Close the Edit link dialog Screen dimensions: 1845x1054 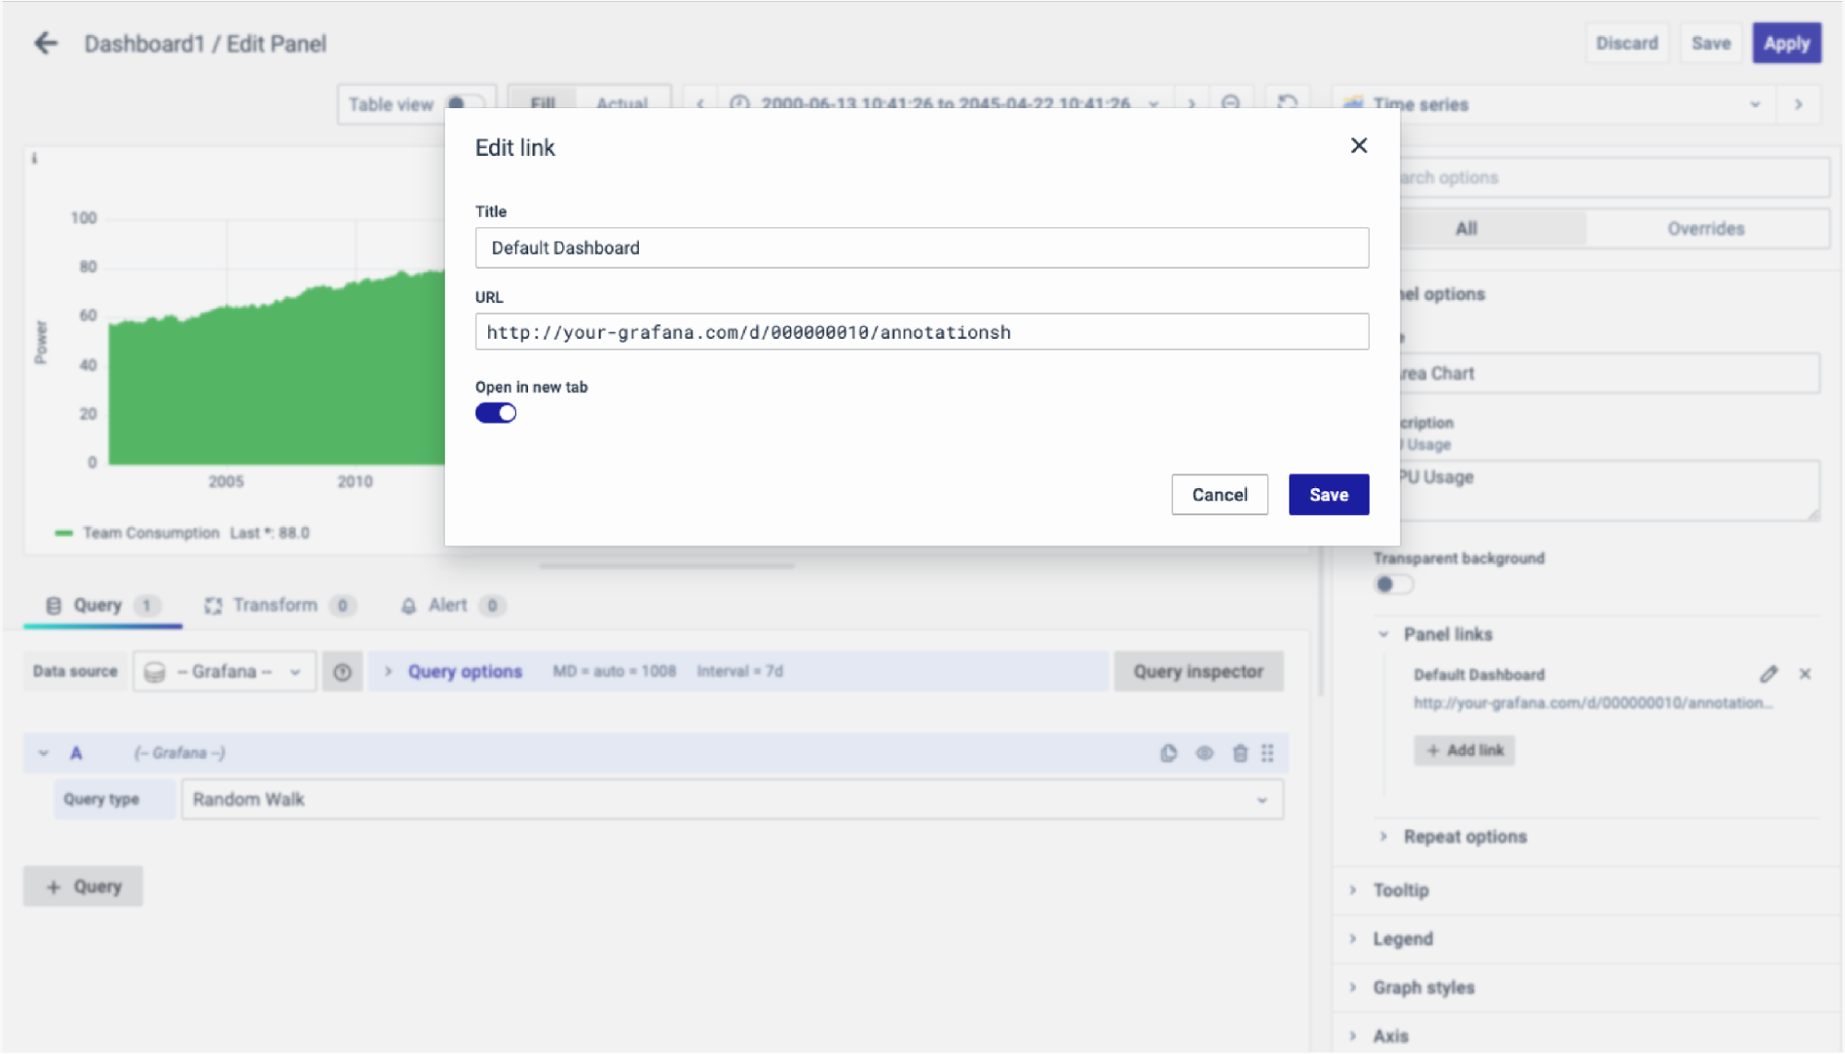coord(1358,146)
